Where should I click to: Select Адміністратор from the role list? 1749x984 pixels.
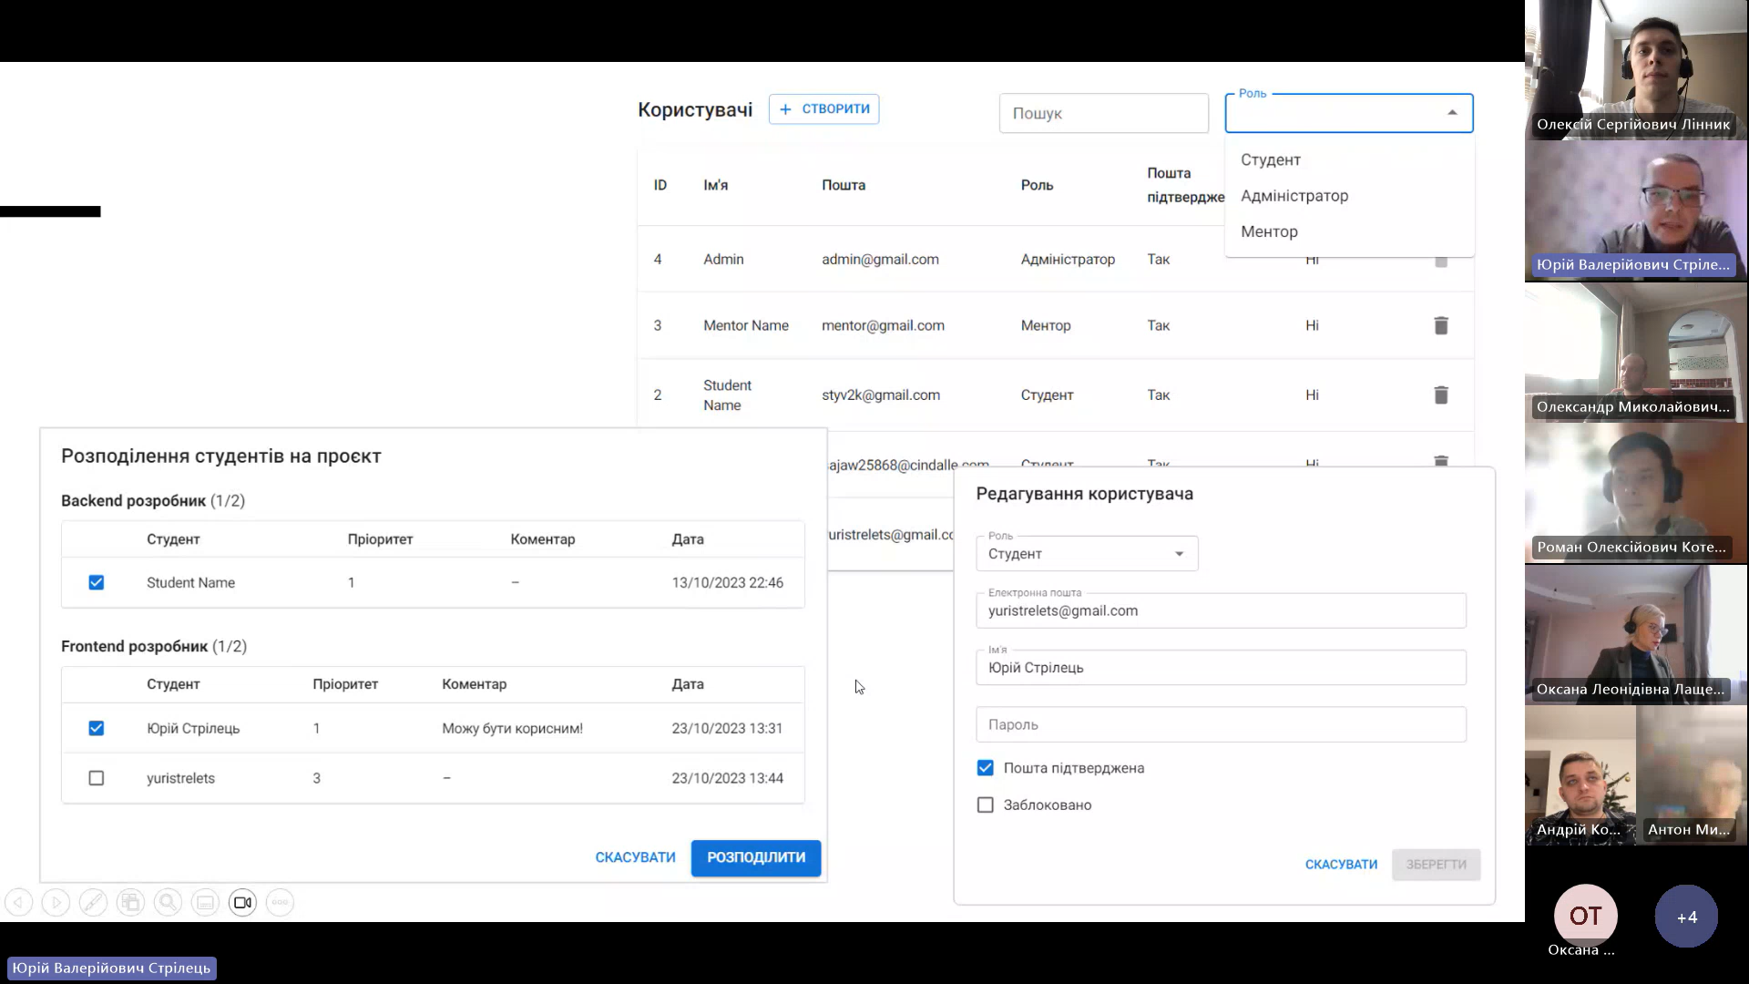pyautogui.click(x=1294, y=196)
